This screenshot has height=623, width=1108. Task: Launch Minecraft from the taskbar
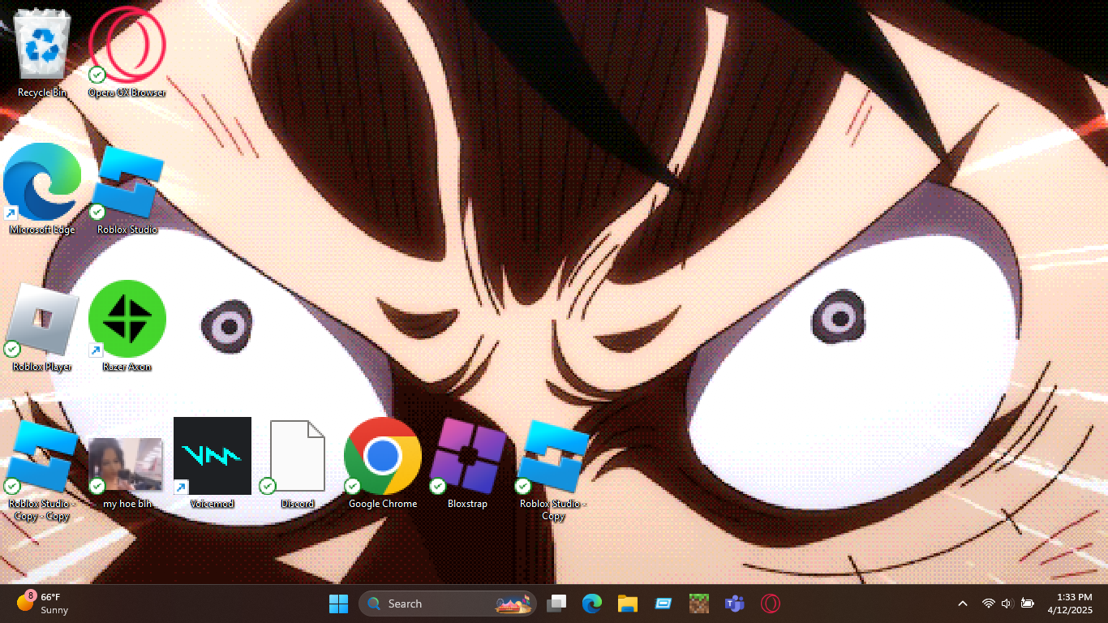pos(699,604)
